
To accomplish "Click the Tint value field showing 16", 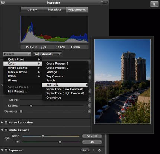I will 92,142.
